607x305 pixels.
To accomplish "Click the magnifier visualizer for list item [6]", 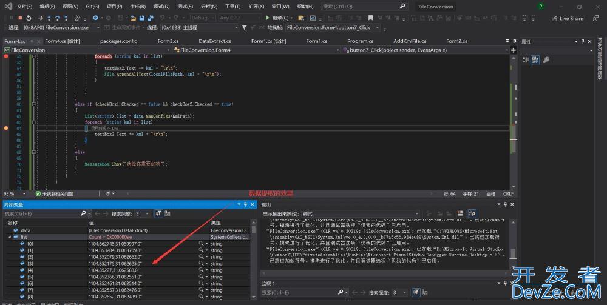I will point(201,283).
